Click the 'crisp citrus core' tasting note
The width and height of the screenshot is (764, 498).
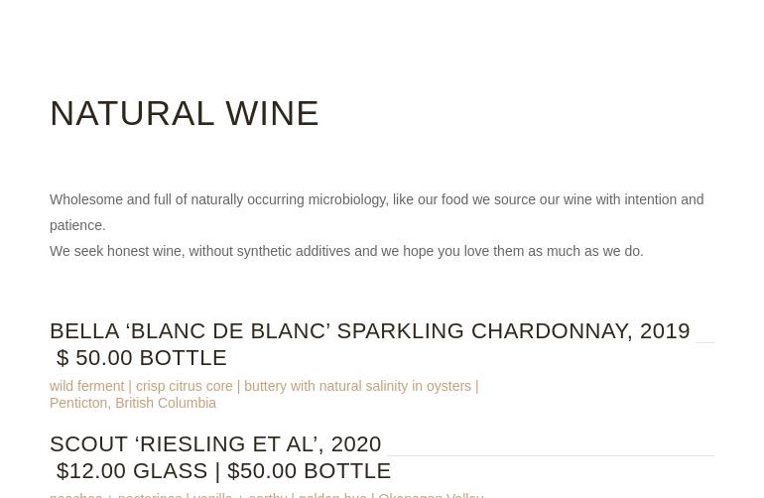[x=185, y=386]
